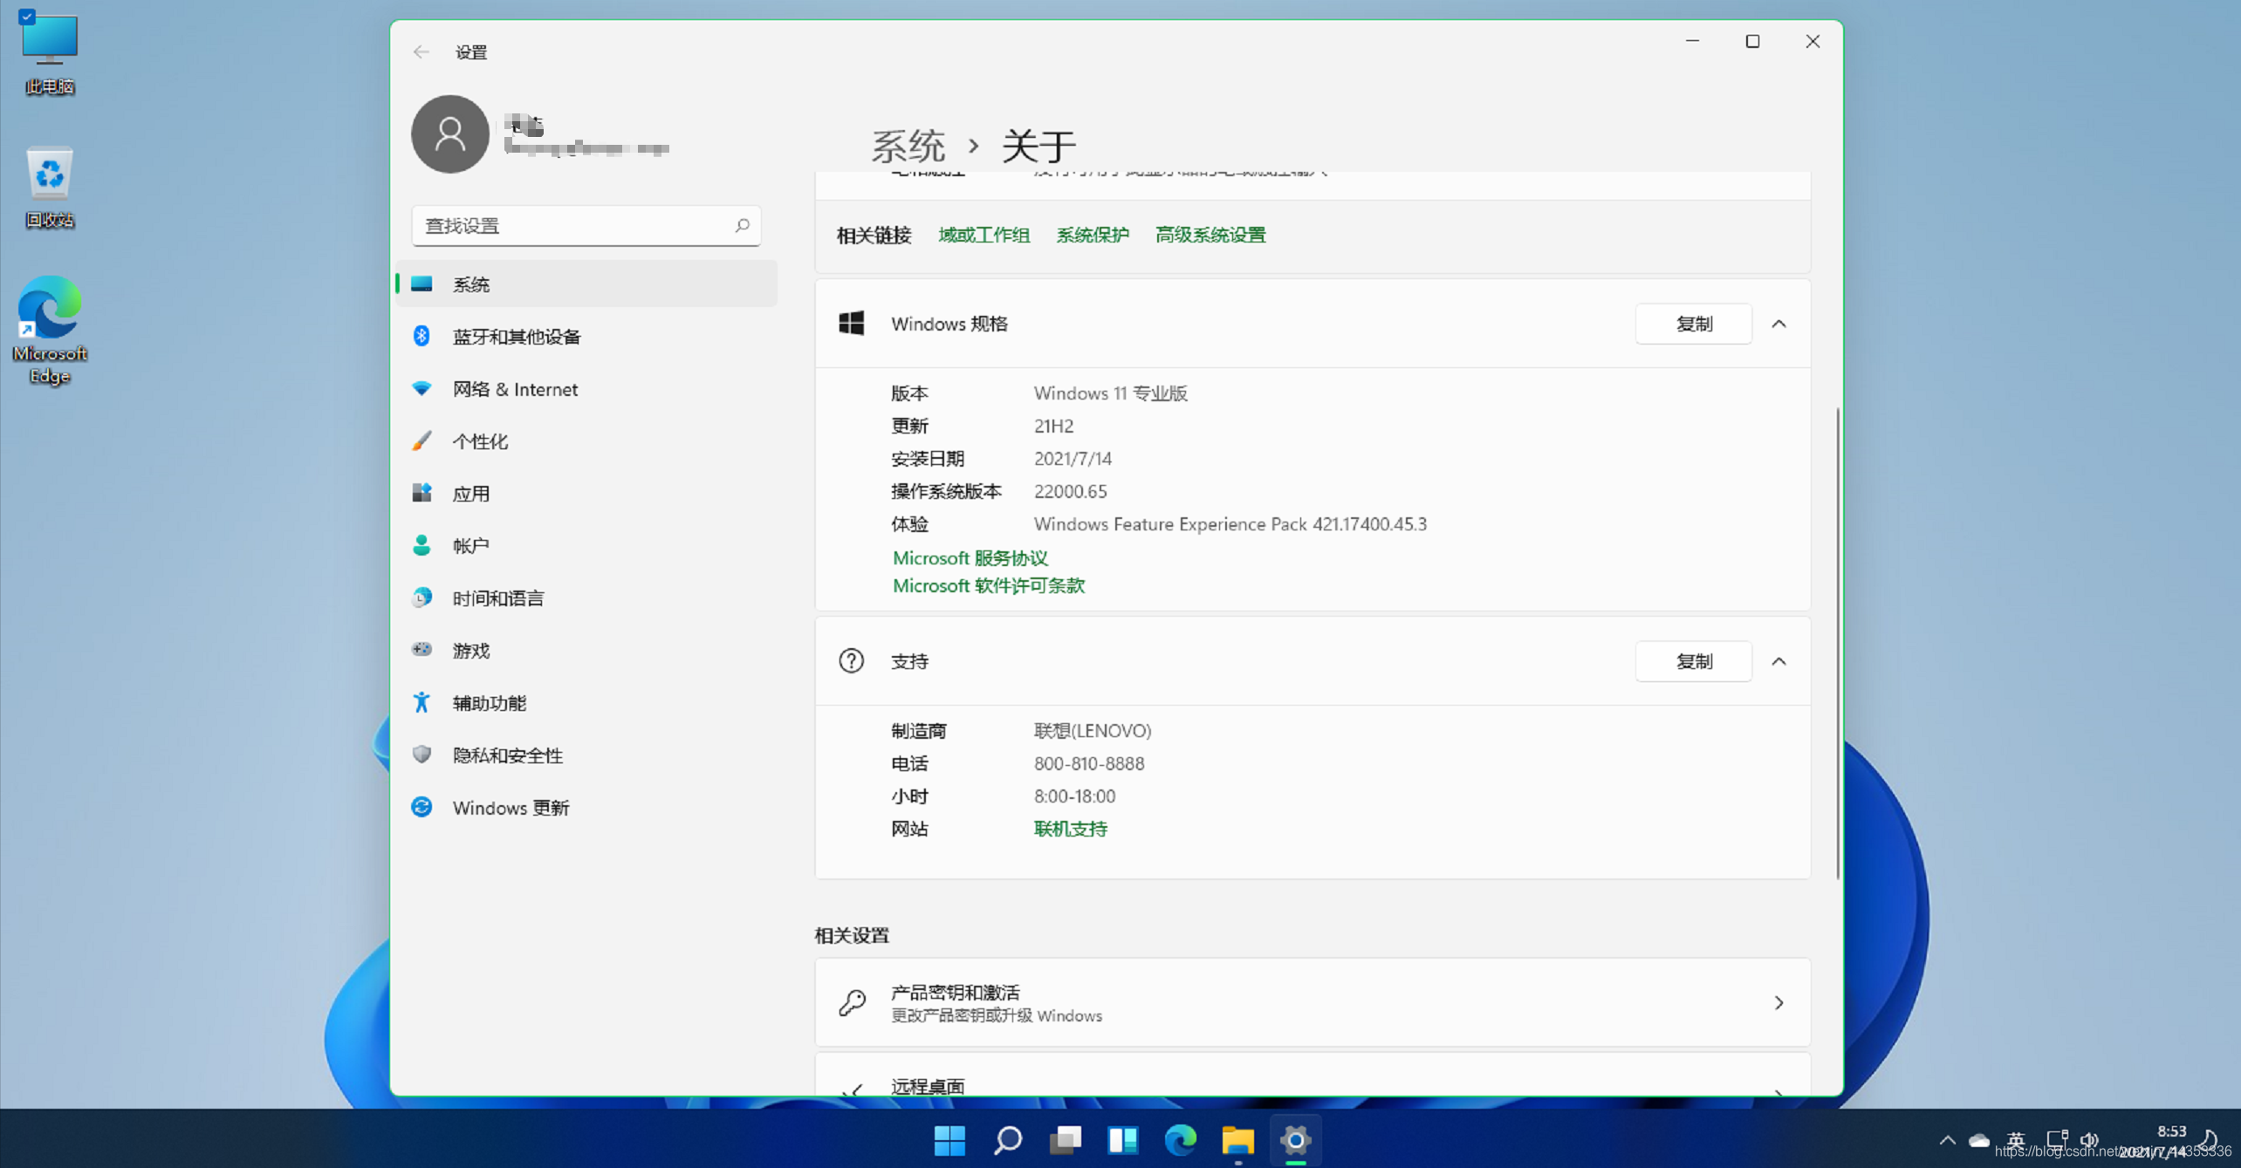
Task: Click the user account avatar
Action: pyautogui.click(x=450, y=134)
